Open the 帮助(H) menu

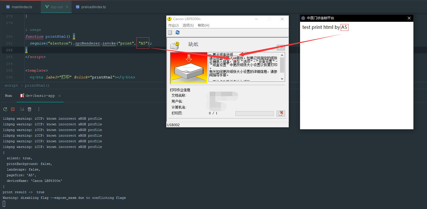pyautogui.click(x=203, y=25)
